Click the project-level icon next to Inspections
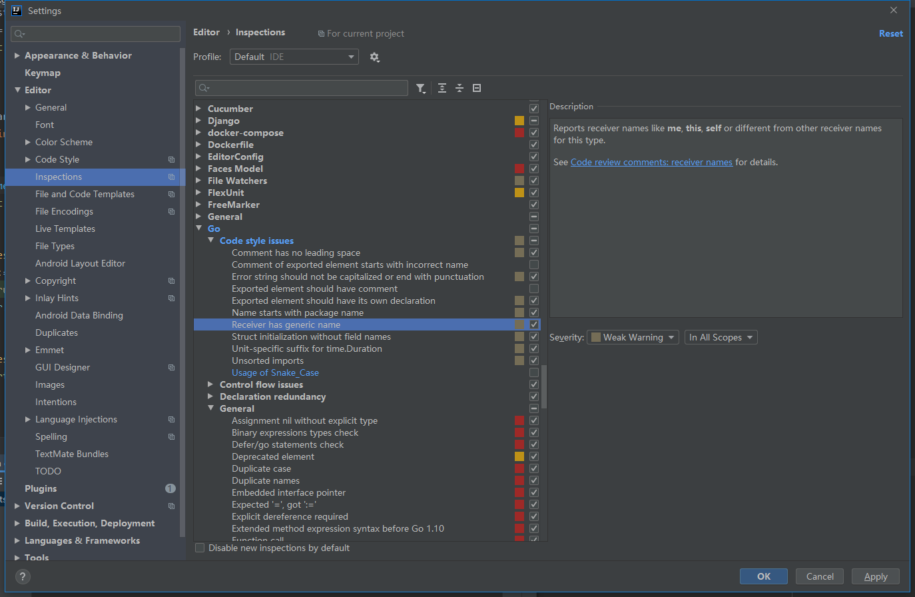915x597 pixels. click(171, 177)
